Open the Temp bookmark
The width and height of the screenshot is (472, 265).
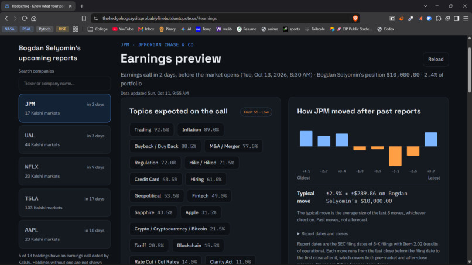click(x=203, y=29)
